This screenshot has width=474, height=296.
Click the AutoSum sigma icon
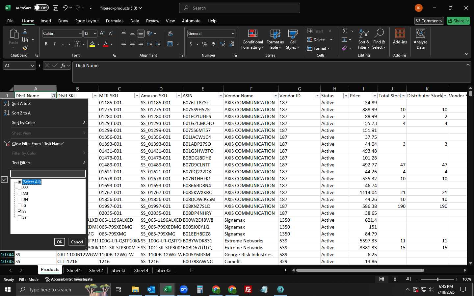click(x=345, y=31)
